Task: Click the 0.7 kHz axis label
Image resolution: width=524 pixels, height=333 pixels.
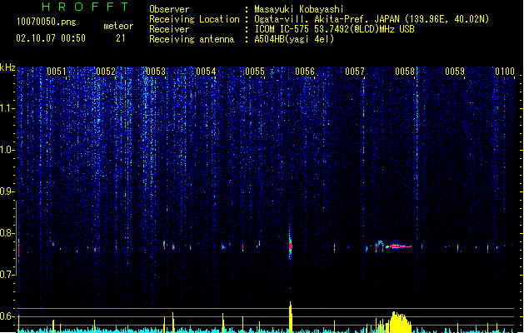Action: 7,275
